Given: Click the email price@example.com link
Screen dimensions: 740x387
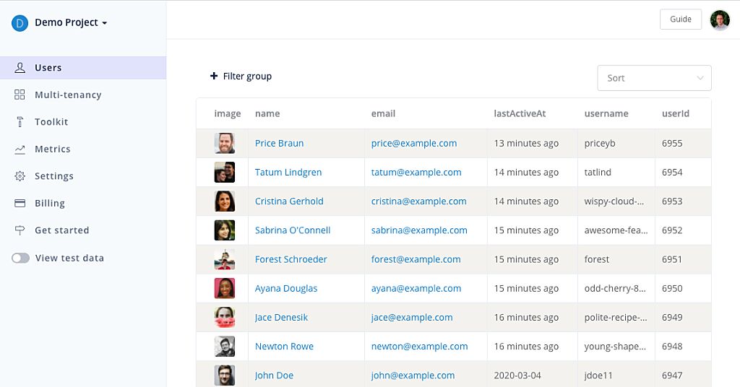Looking at the screenshot, I should pos(414,143).
